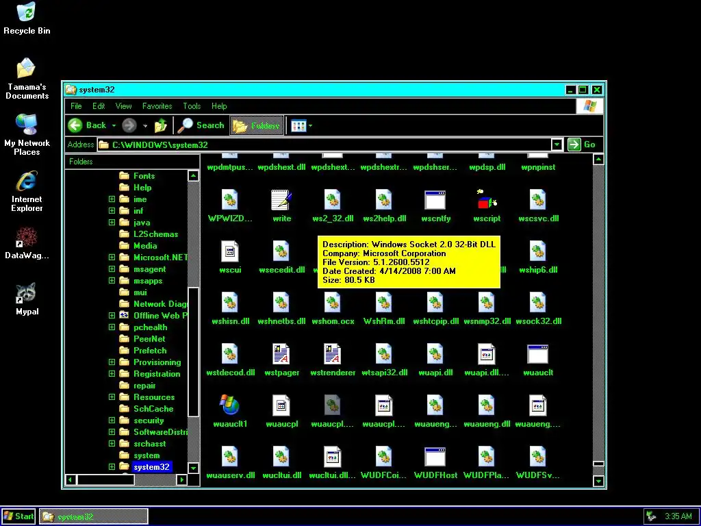Viewport: 701px width, 526px height.
Task: Select the wuauclt1 Windows Update icon
Action: (x=230, y=405)
